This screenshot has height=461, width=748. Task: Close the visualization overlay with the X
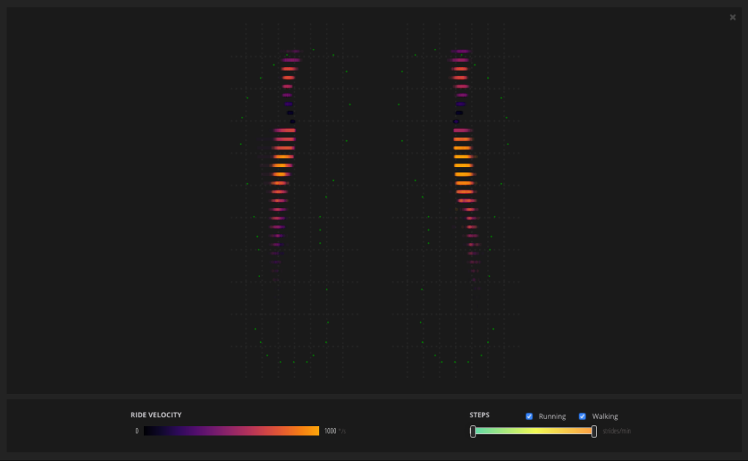(x=733, y=18)
